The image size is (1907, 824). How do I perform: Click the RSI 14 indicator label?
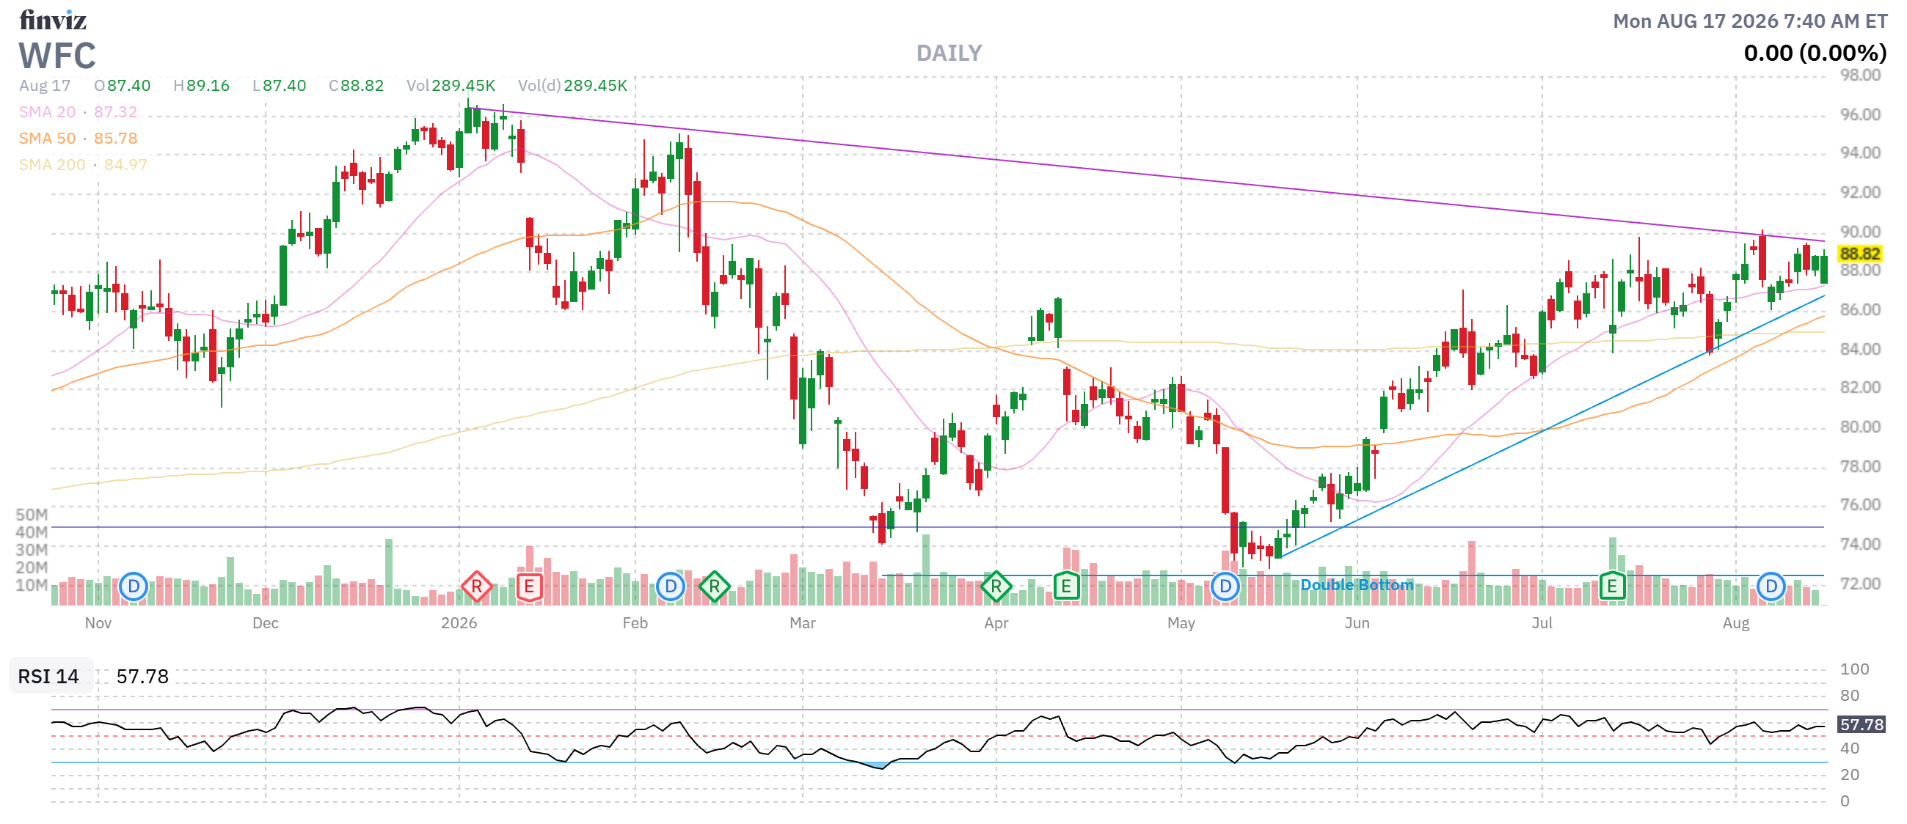[x=49, y=676]
